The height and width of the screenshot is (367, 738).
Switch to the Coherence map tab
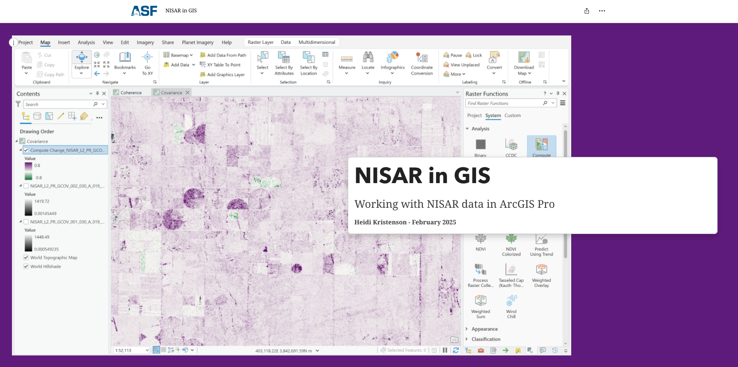click(x=131, y=93)
